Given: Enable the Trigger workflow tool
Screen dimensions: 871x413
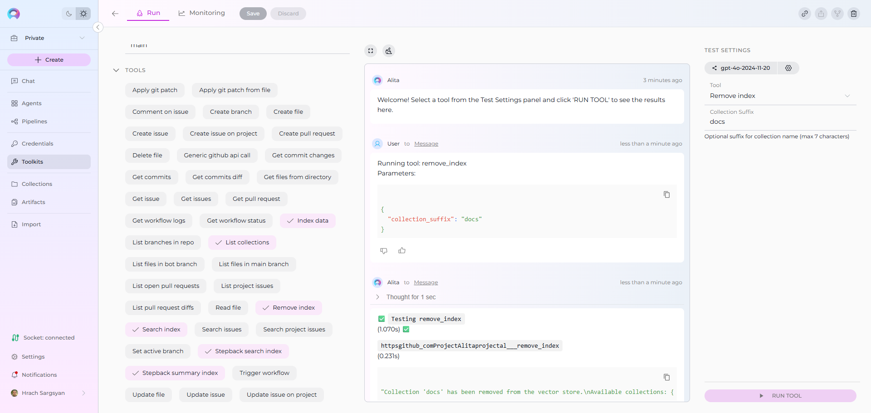Looking at the screenshot, I should (x=264, y=373).
